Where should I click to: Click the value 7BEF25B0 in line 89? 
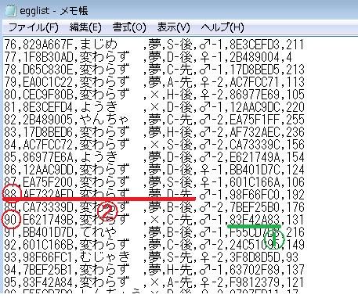click(255, 207)
